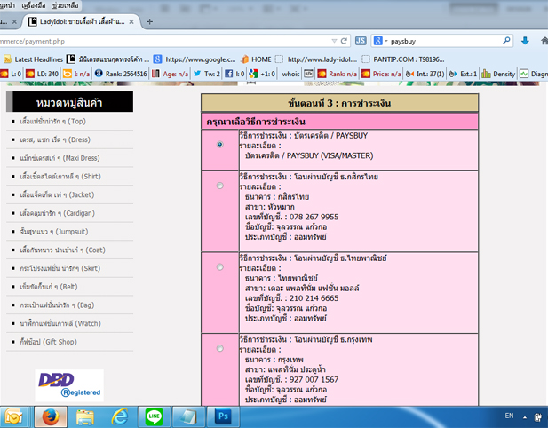Open the mail app in taskbar
Screen dimensions: 548x428
pyautogui.click(x=14, y=416)
